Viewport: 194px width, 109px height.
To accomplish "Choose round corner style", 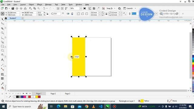I will pyautogui.click(x=78, y=14).
